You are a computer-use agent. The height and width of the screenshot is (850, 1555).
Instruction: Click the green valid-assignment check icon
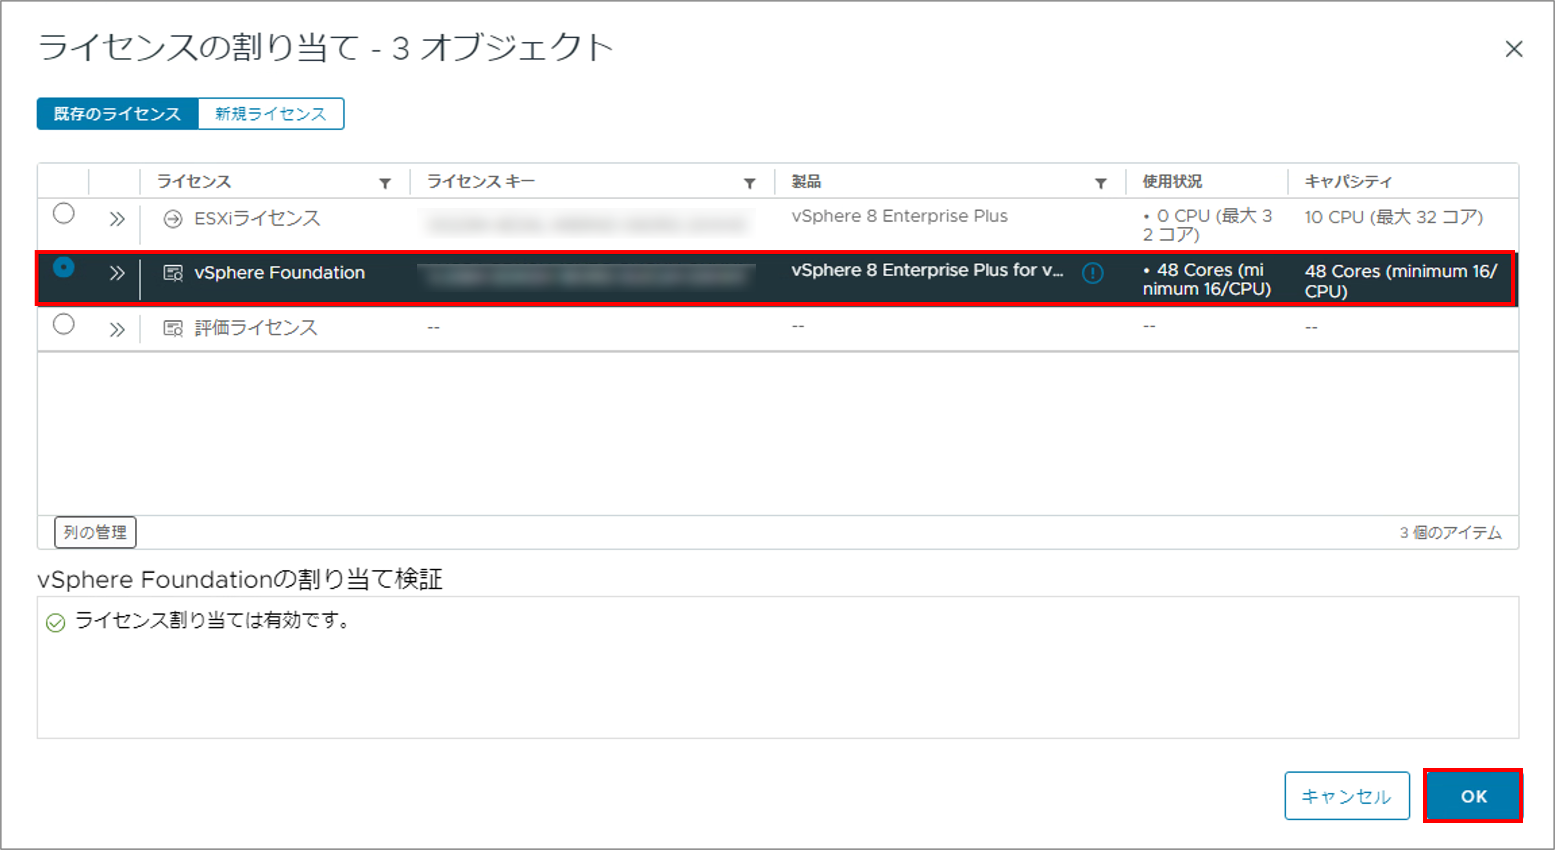pos(55,622)
